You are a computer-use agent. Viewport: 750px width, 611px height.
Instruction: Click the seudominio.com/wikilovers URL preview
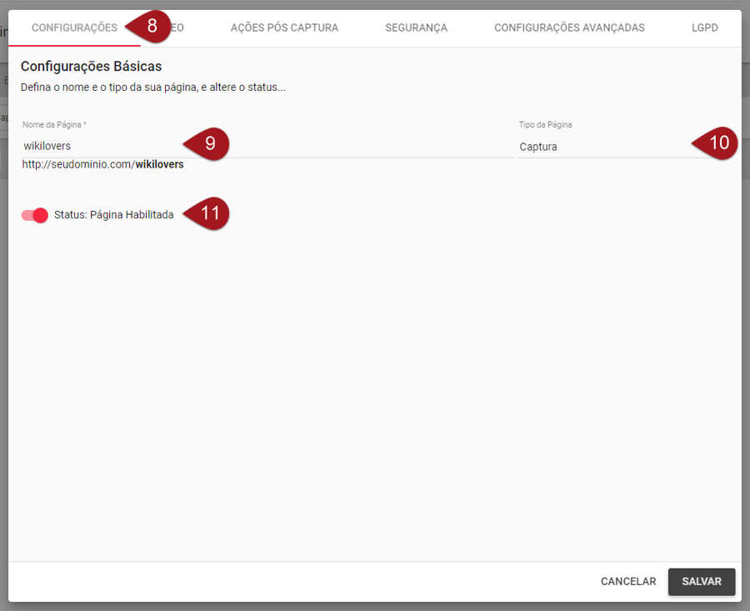pos(103,165)
